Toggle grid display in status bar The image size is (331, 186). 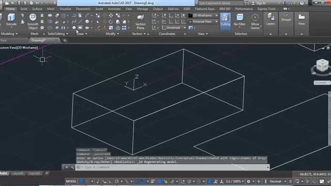coord(81,181)
